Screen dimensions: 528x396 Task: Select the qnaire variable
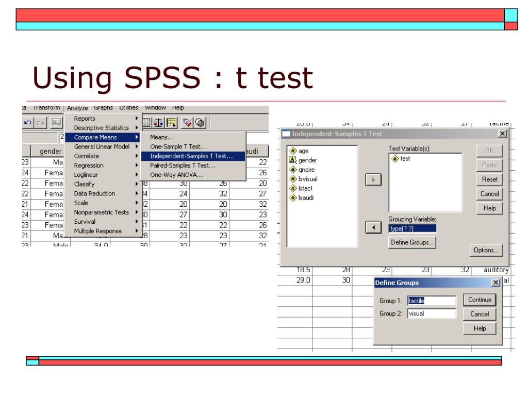(302, 170)
